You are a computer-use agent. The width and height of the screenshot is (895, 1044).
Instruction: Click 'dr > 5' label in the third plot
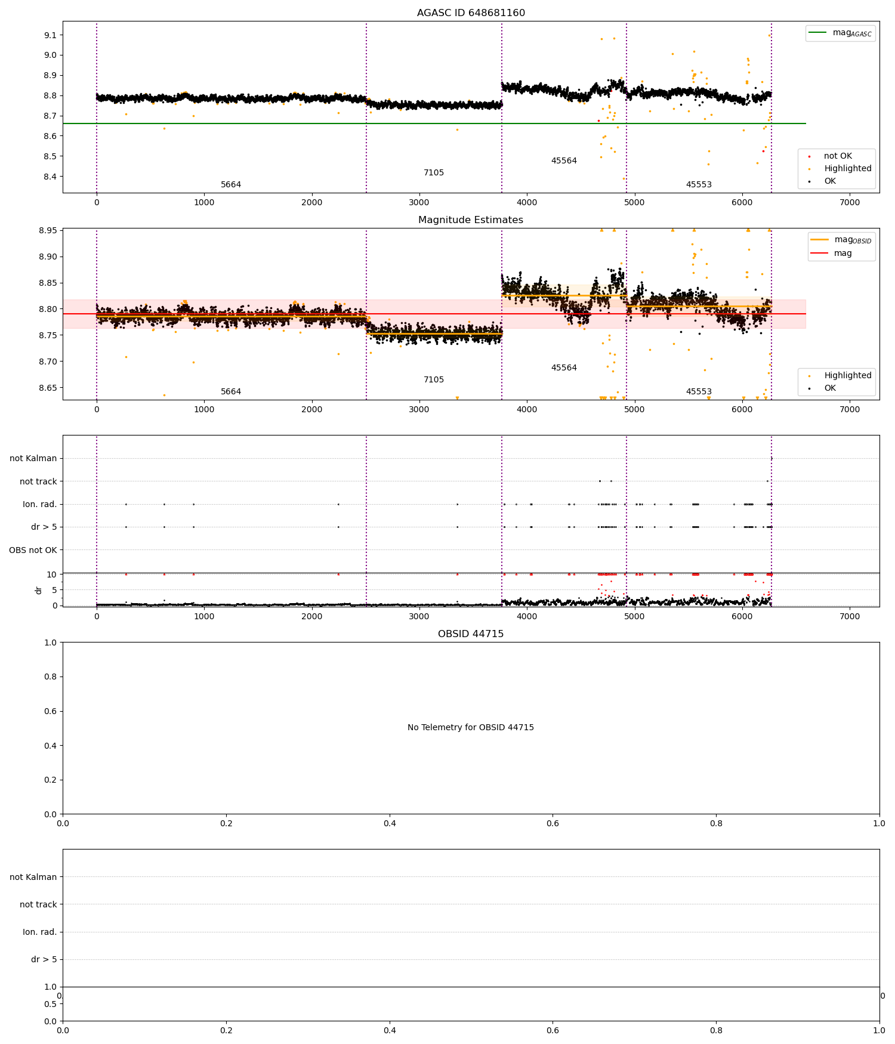point(44,527)
